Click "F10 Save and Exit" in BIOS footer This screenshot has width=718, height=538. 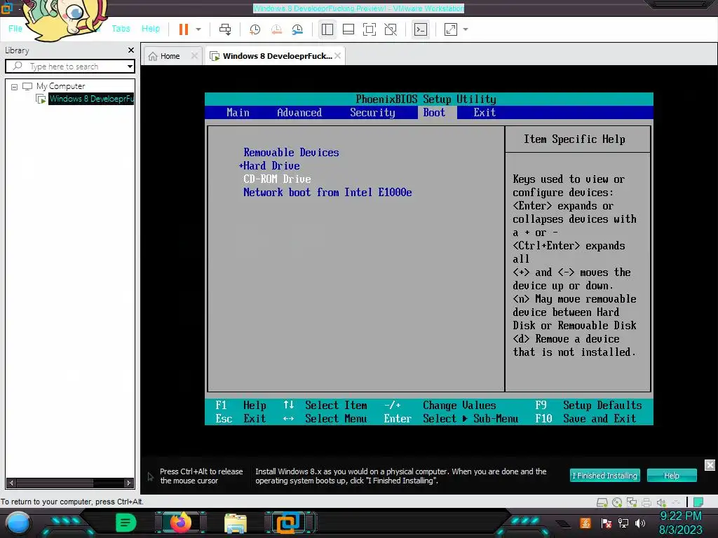585,419
